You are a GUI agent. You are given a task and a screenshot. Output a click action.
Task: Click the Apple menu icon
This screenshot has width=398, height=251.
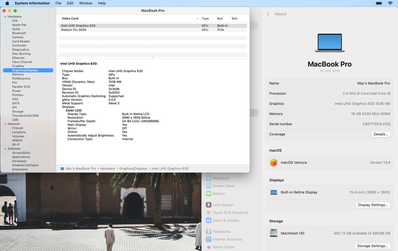[x=7, y=3]
